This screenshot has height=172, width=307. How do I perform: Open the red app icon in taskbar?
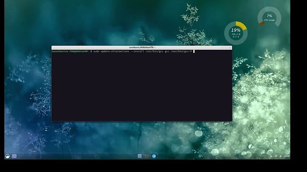coord(147,156)
